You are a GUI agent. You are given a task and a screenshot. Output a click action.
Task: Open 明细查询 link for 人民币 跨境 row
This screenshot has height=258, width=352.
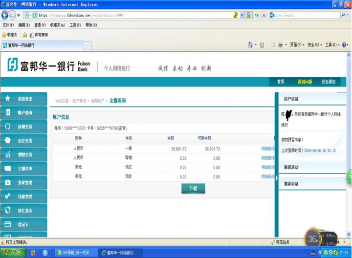coord(268,158)
